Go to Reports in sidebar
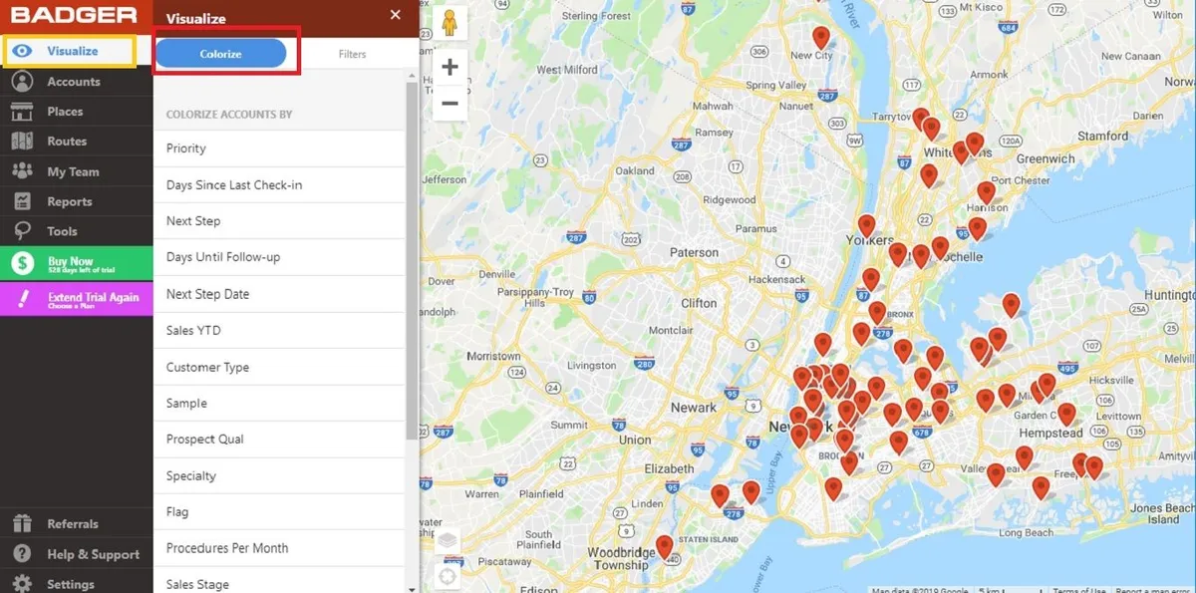The image size is (1196, 593). (x=70, y=201)
